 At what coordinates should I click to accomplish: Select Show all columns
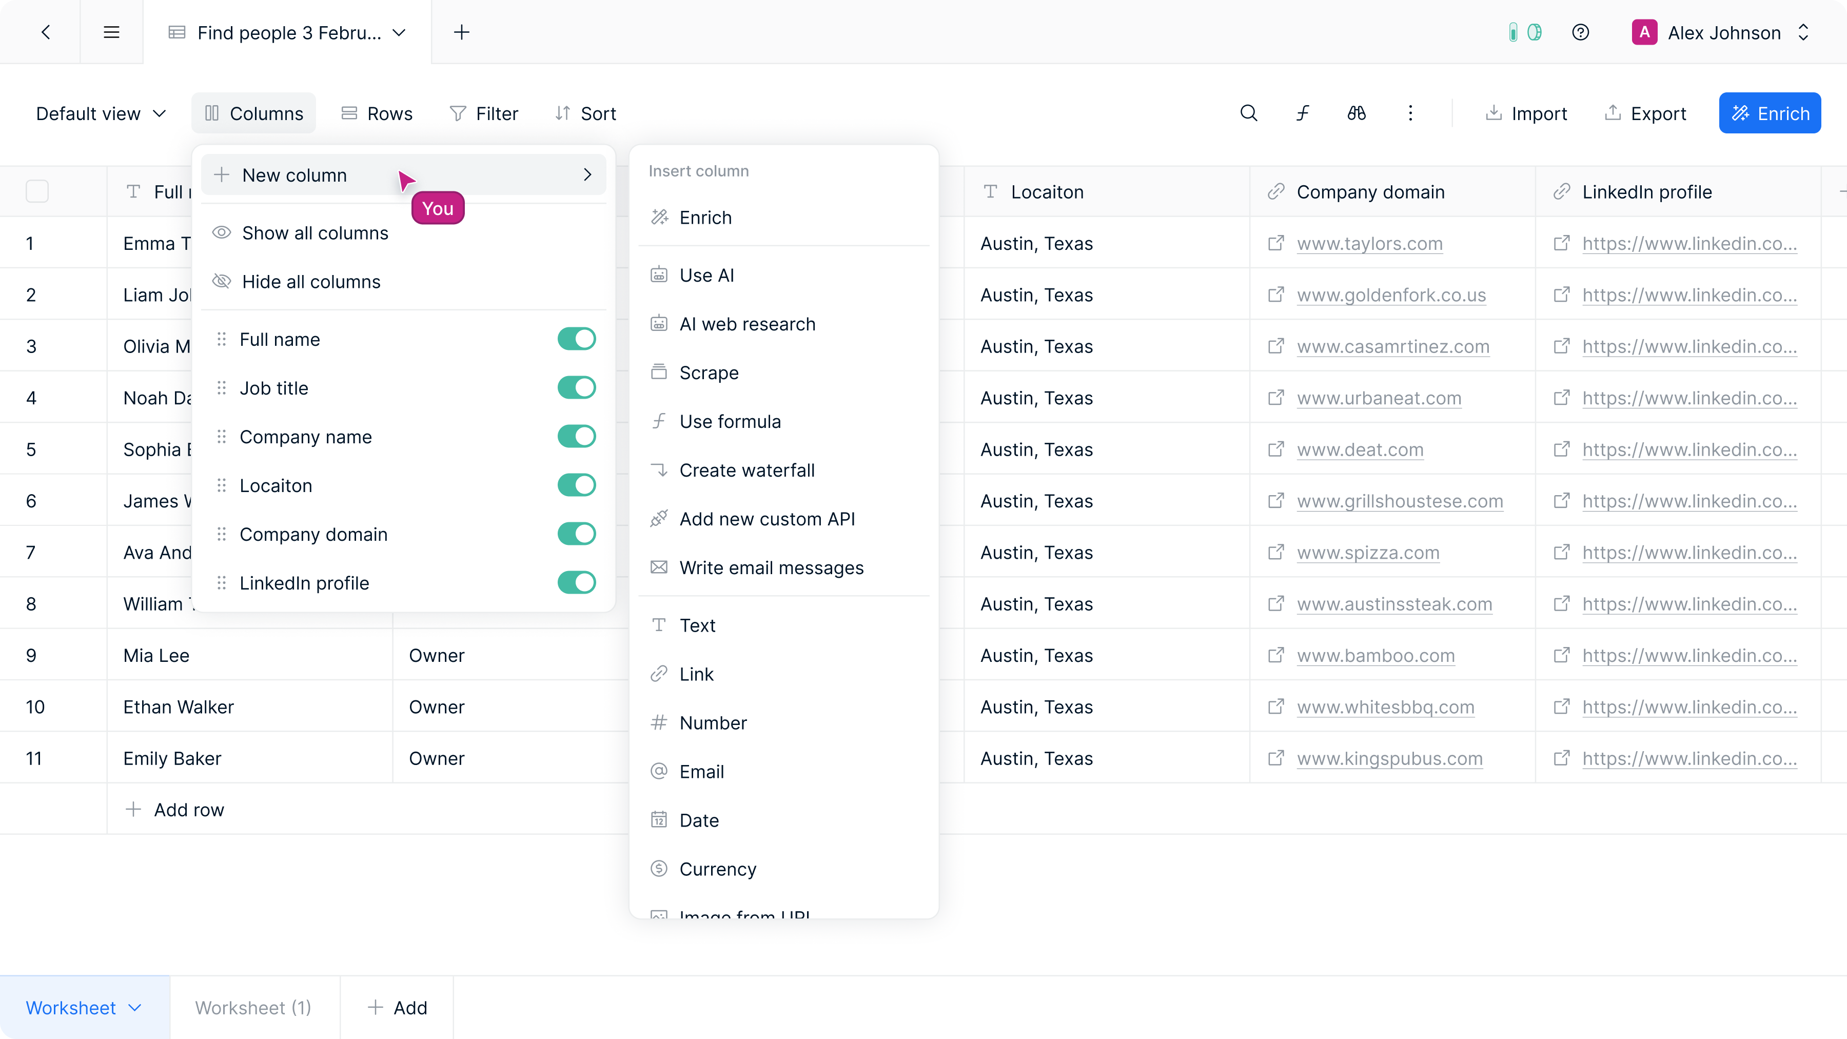[x=404, y=233]
